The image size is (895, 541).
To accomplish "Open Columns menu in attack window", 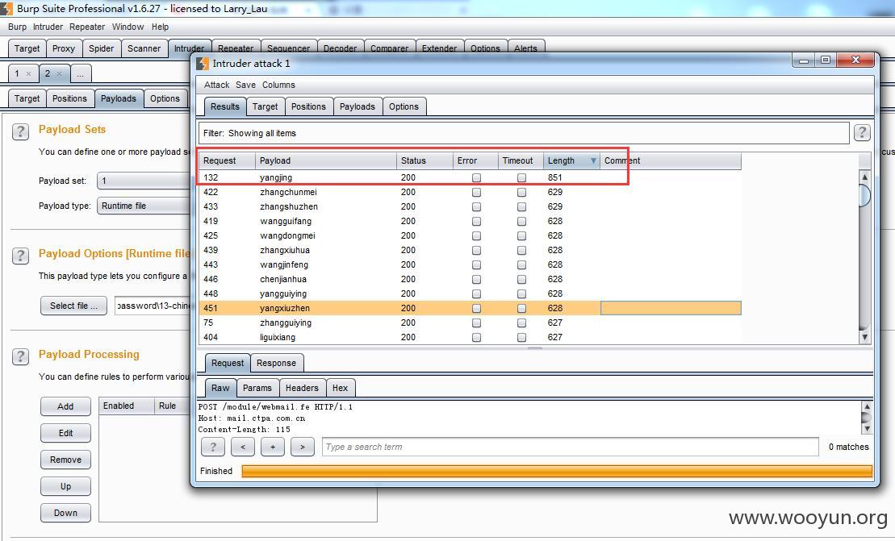I will click(278, 85).
